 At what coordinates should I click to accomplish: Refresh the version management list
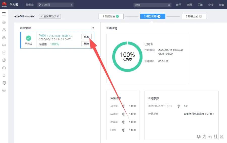click(x=93, y=28)
